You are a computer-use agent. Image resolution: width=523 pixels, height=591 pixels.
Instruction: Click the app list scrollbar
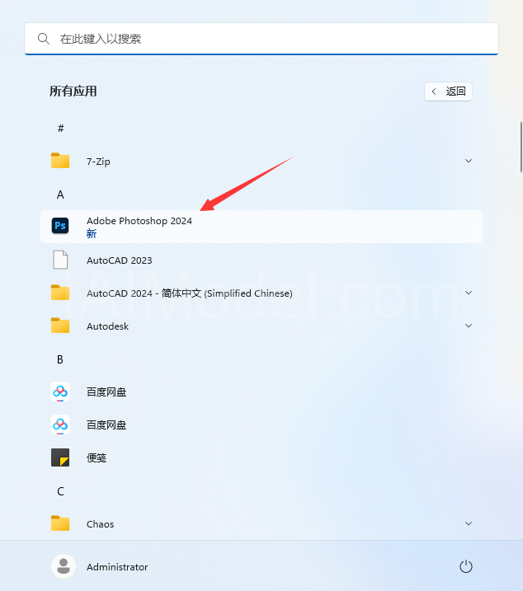(x=521, y=147)
